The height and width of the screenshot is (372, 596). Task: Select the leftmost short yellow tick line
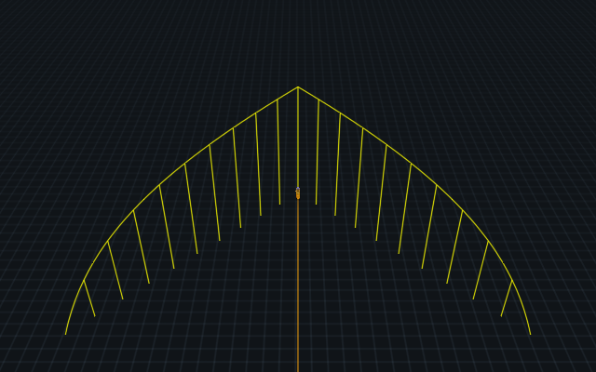(x=89, y=299)
